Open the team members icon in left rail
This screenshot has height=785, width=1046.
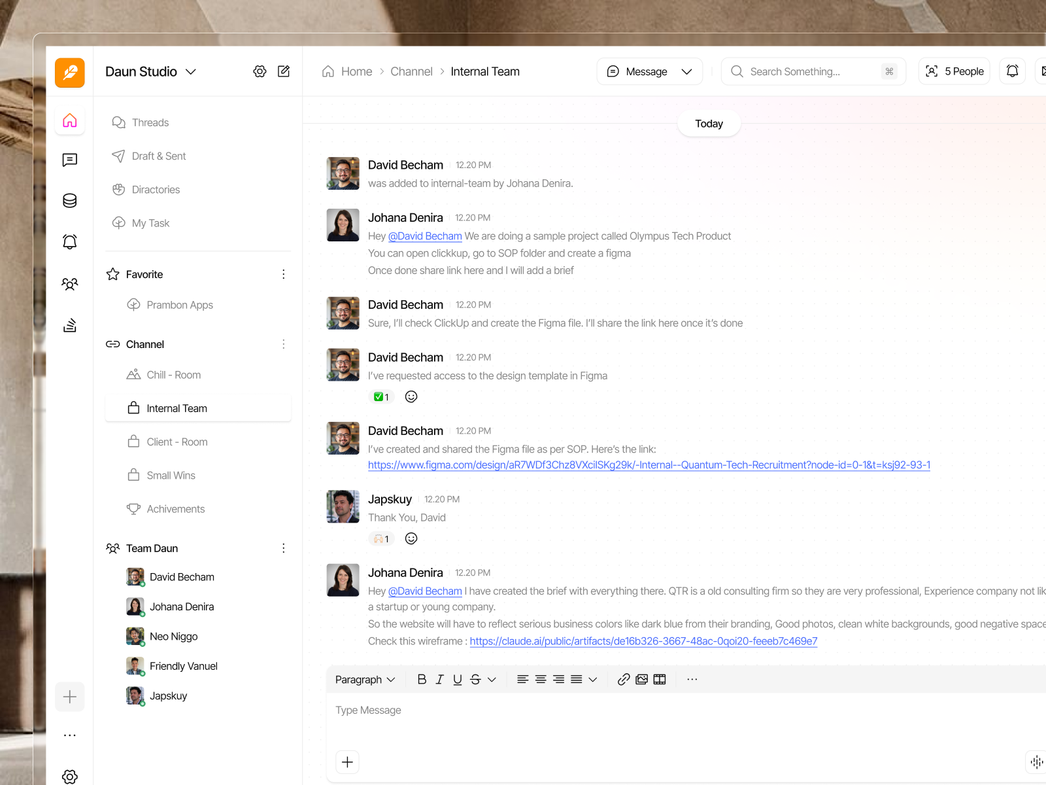(70, 284)
